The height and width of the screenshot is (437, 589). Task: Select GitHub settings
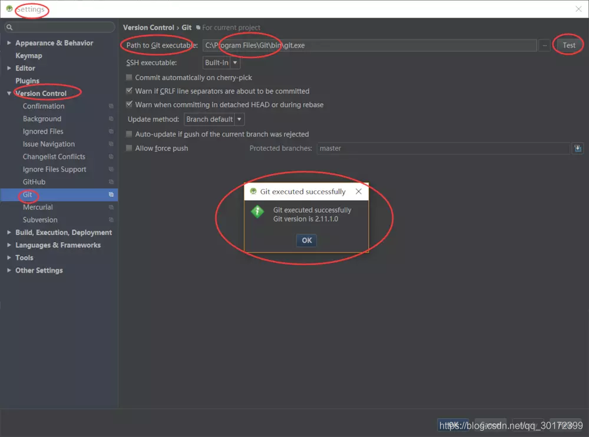(x=34, y=182)
